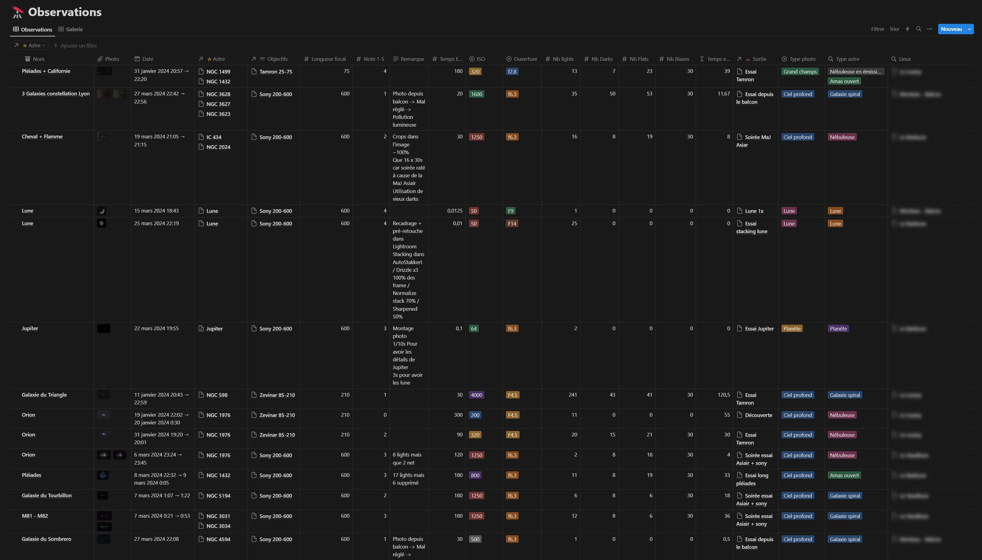Click the Trier sort button
This screenshot has width=982, height=560.
click(x=894, y=29)
